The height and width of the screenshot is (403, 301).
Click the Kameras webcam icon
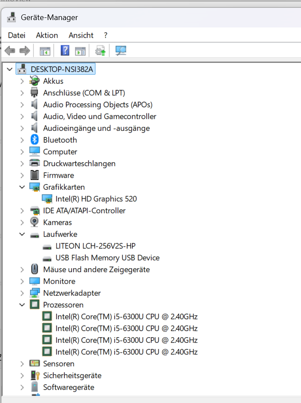[34, 222]
